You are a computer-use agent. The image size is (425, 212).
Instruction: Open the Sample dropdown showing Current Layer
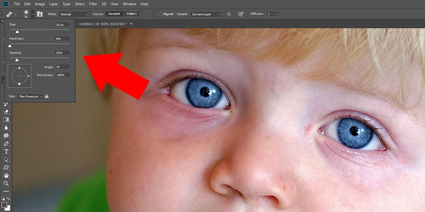206,14
